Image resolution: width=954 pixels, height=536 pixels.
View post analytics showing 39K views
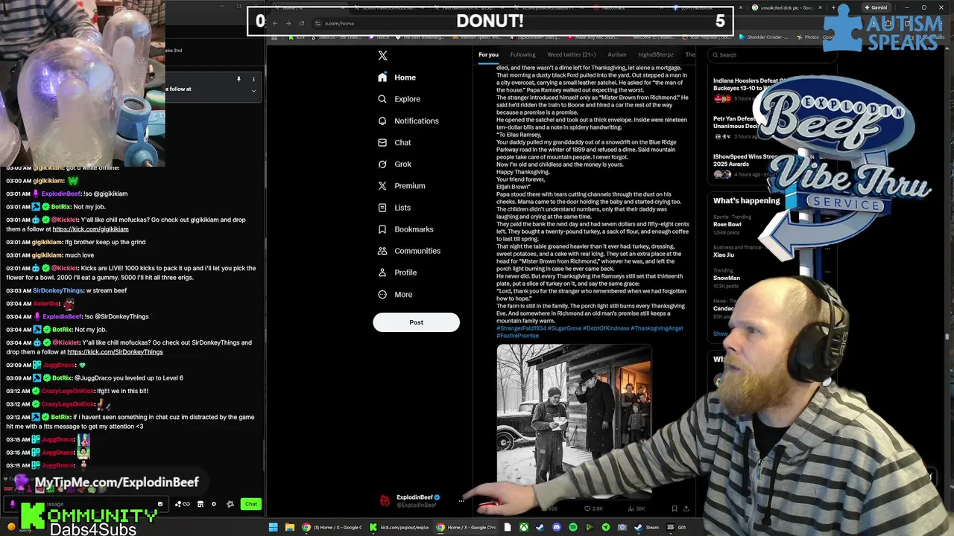(636, 509)
